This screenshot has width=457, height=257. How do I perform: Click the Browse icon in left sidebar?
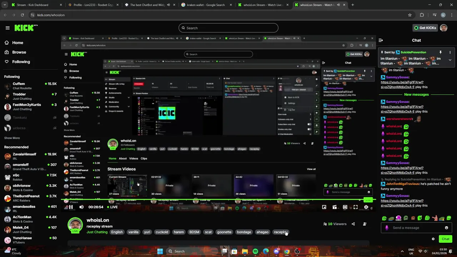point(7,52)
